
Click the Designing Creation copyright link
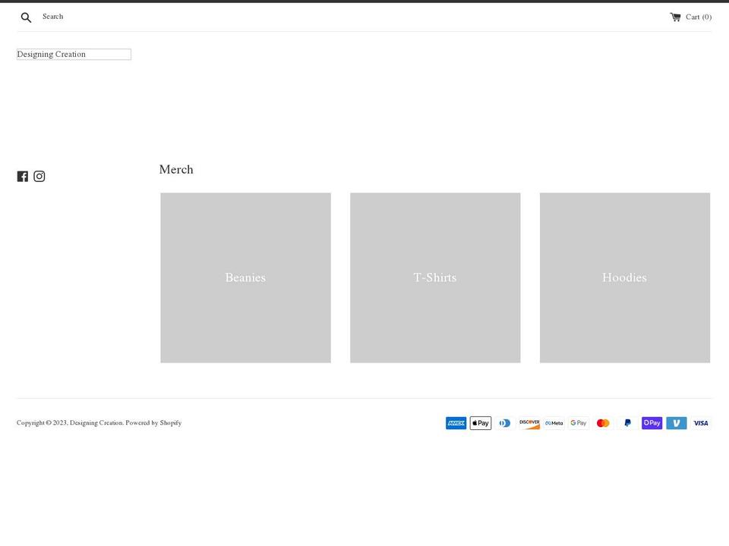(x=96, y=422)
